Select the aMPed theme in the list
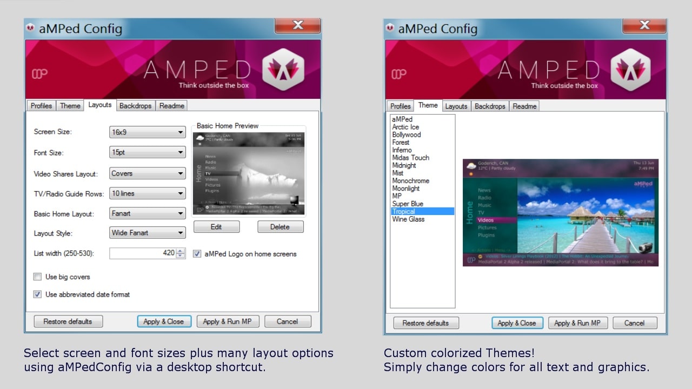Viewport: 692px width, 389px height. point(402,119)
